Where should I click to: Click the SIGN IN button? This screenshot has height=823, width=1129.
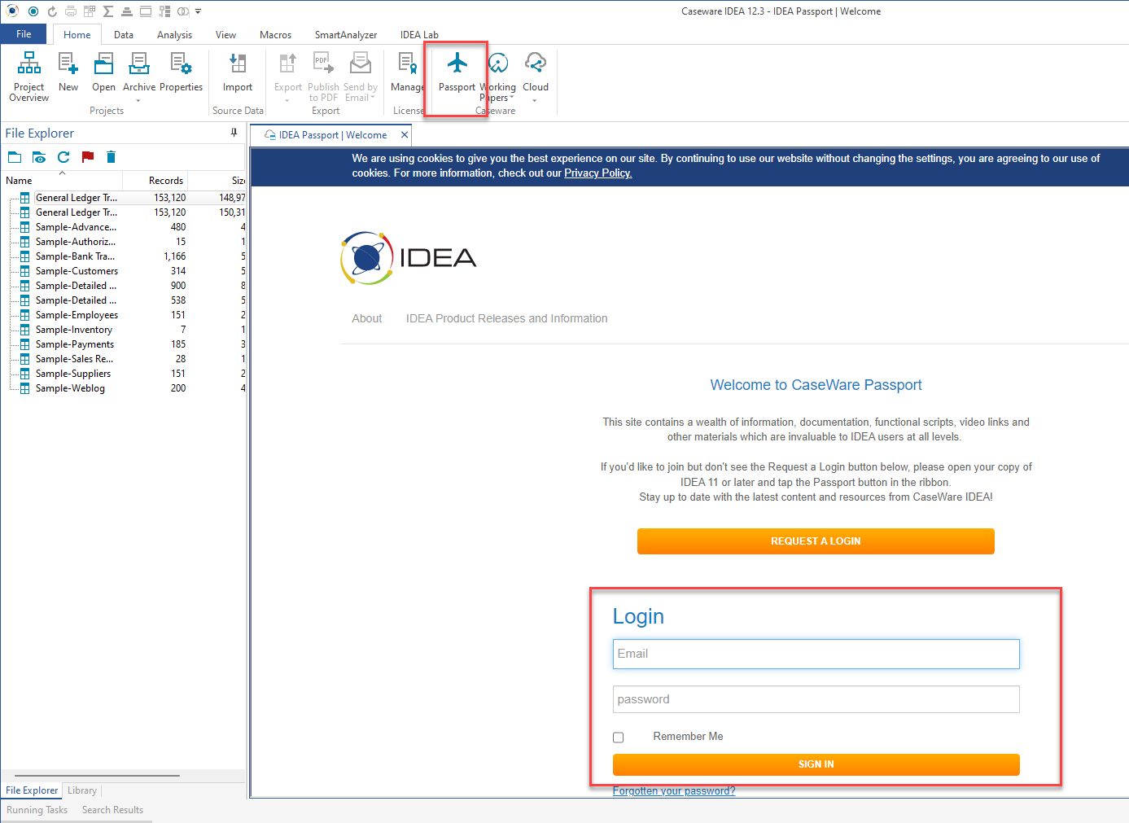(816, 764)
